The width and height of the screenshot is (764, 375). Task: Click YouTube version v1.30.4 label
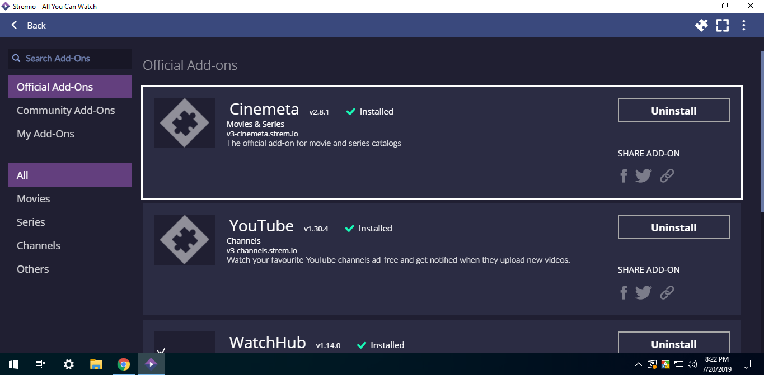[x=316, y=229]
